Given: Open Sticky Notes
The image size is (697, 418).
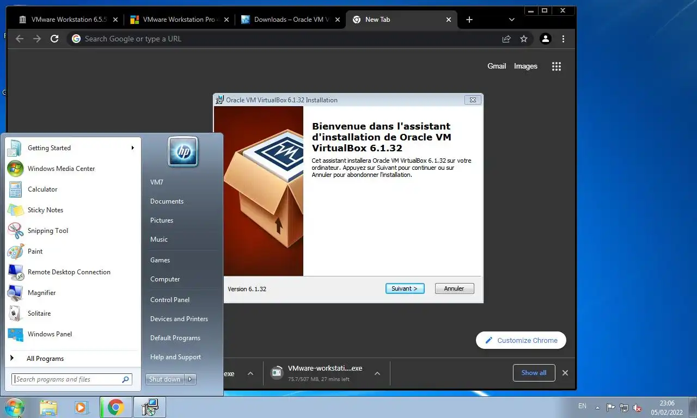Looking at the screenshot, I should (72, 210).
